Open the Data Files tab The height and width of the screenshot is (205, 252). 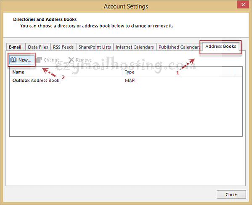tap(38, 47)
